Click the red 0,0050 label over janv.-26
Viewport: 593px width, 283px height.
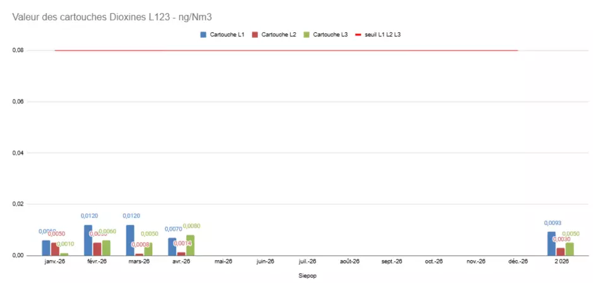56,234
